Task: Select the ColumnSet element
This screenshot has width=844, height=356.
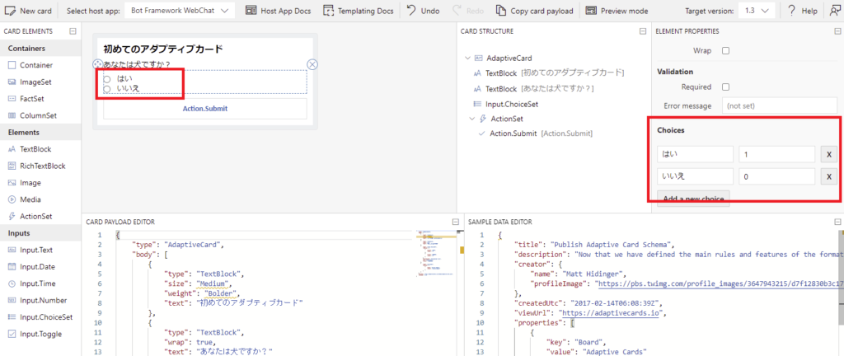Action: click(x=38, y=115)
